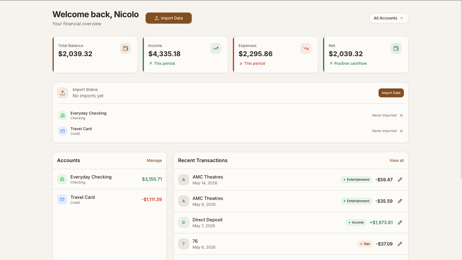462x260 pixels.
Task: Click the page vertical scrollbar
Action: click(x=461, y=89)
